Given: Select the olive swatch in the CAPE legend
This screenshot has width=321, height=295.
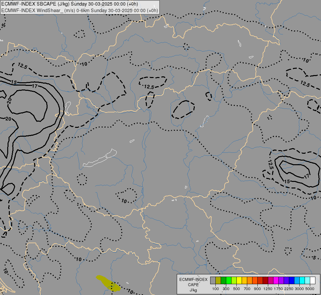Looking at the screenshot, I should tap(218, 280).
